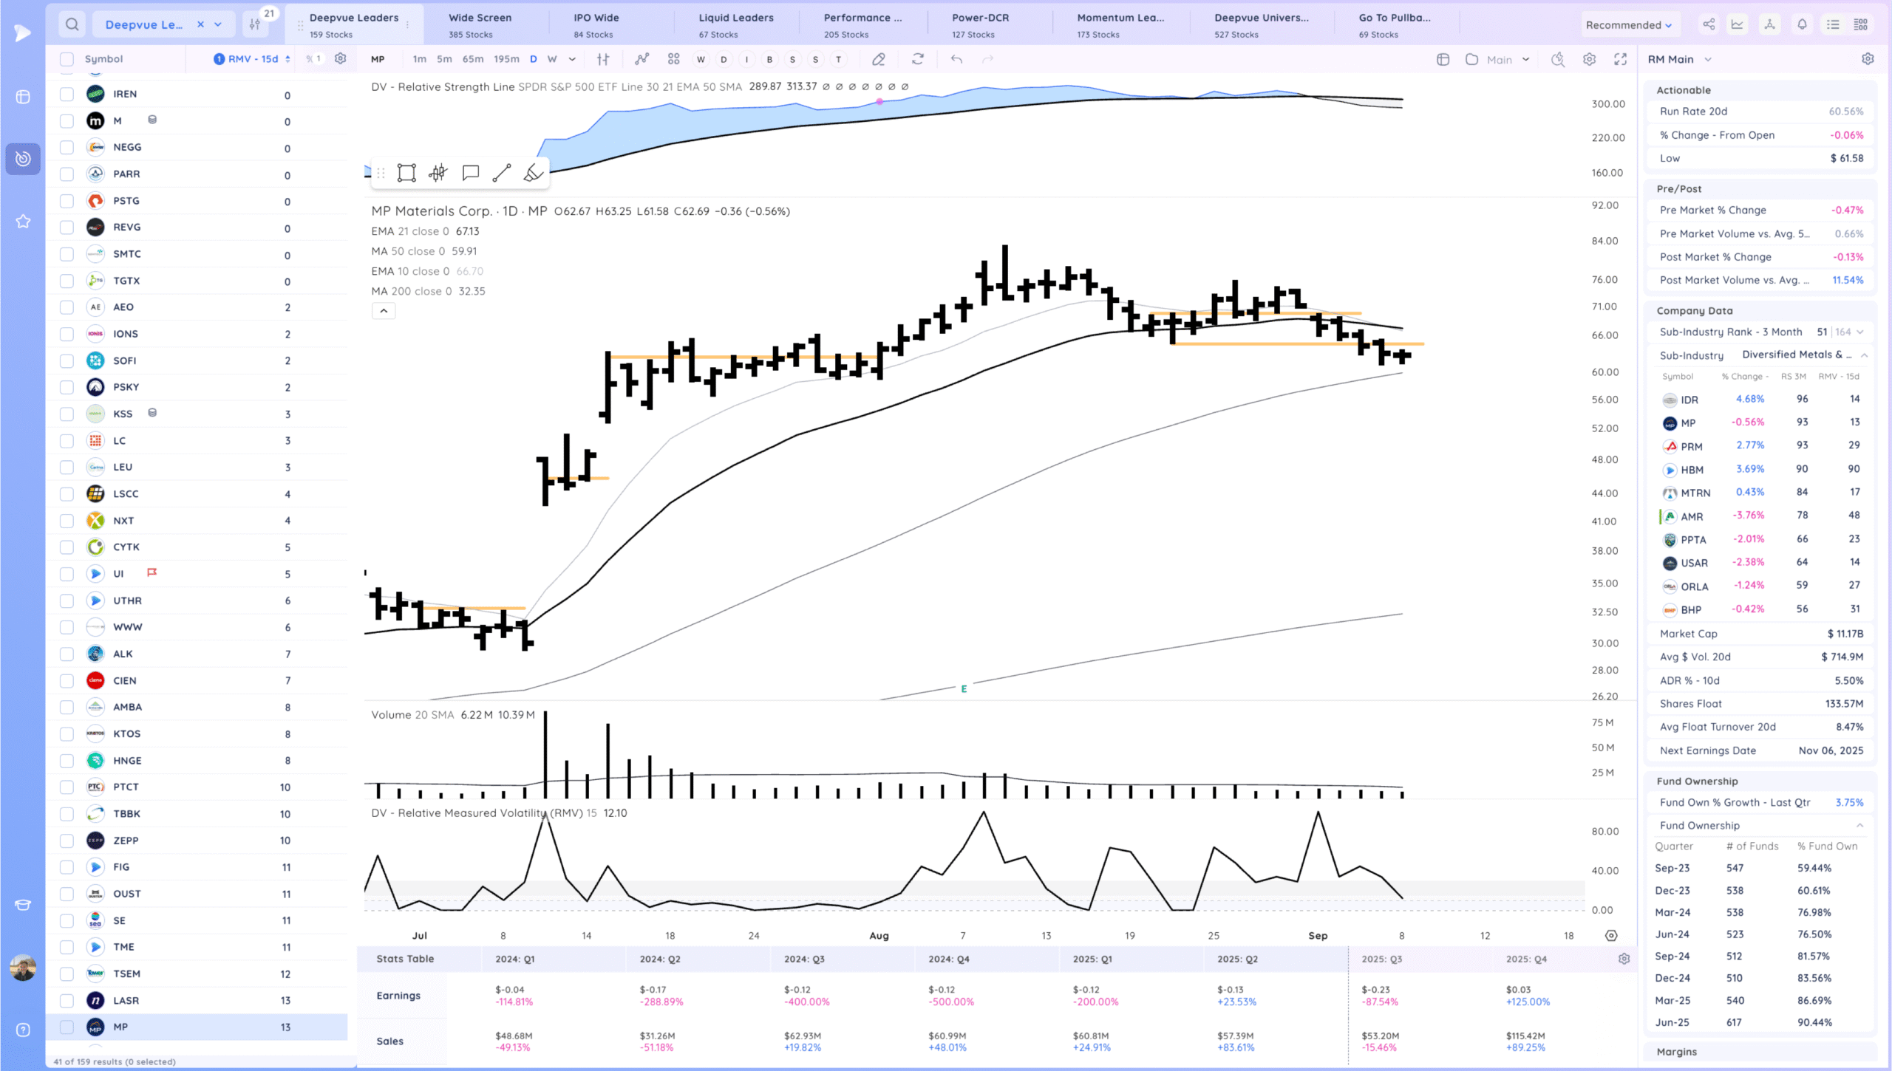Select rectangle drawing tool
The image size is (1892, 1071).
tap(406, 173)
